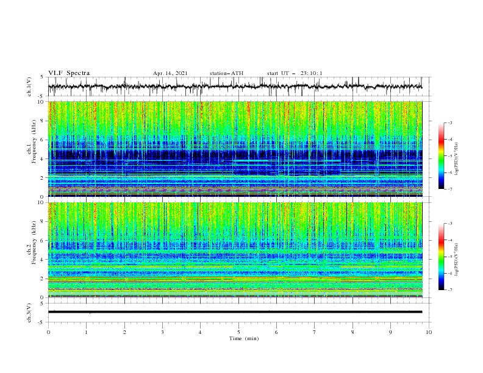
Task: Click the "-3" tick on ch.1 colorbar
Action: pyautogui.click(x=449, y=123)
